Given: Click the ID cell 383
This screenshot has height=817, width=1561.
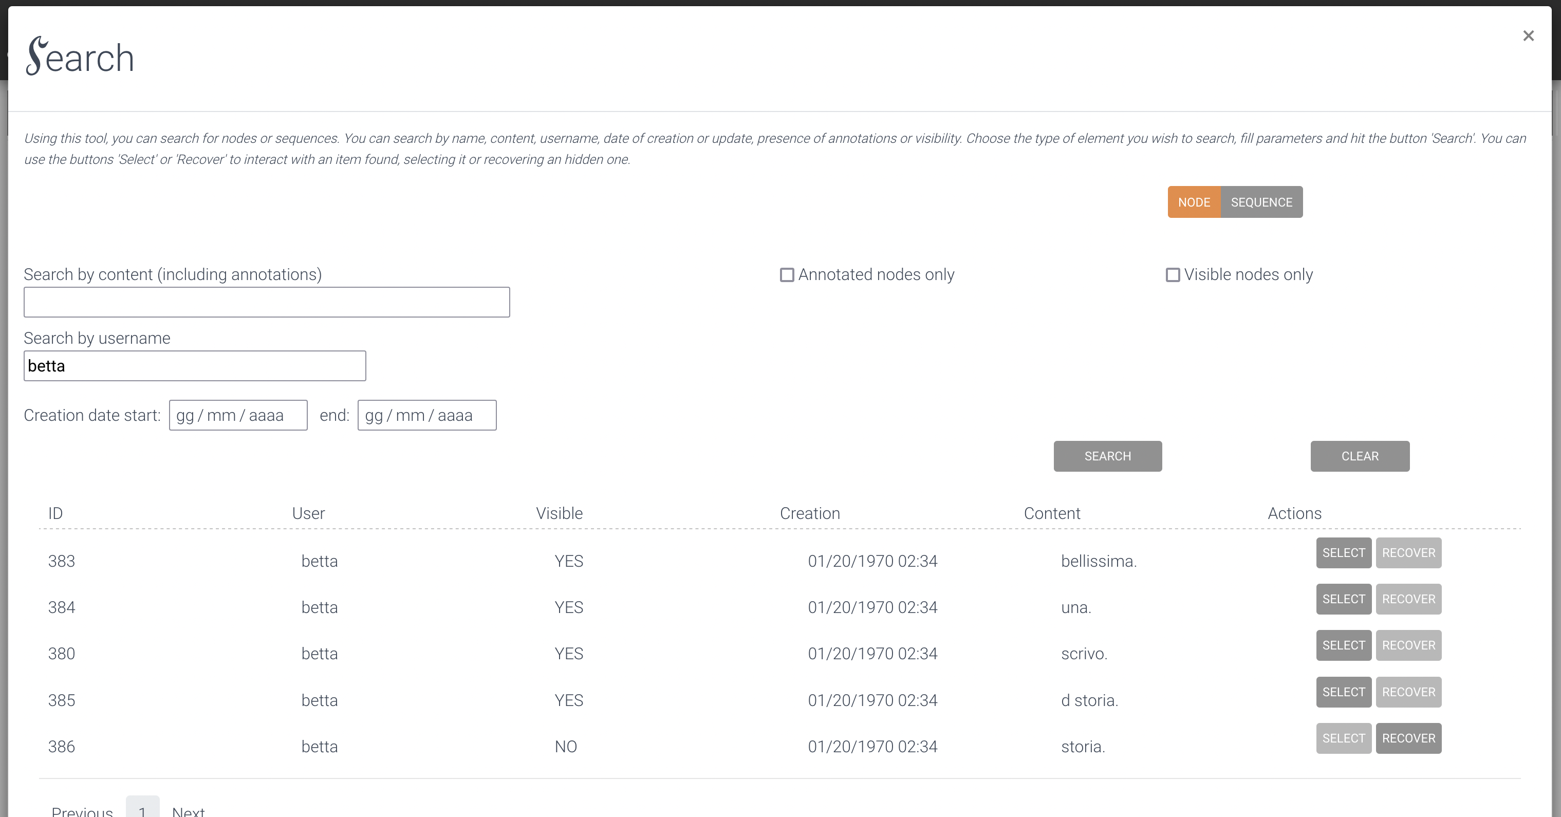Looking at the screenshot, I should (x=61, y=561).
